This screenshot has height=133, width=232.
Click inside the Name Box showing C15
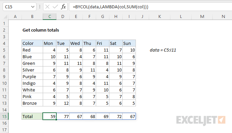pos(15,7)
